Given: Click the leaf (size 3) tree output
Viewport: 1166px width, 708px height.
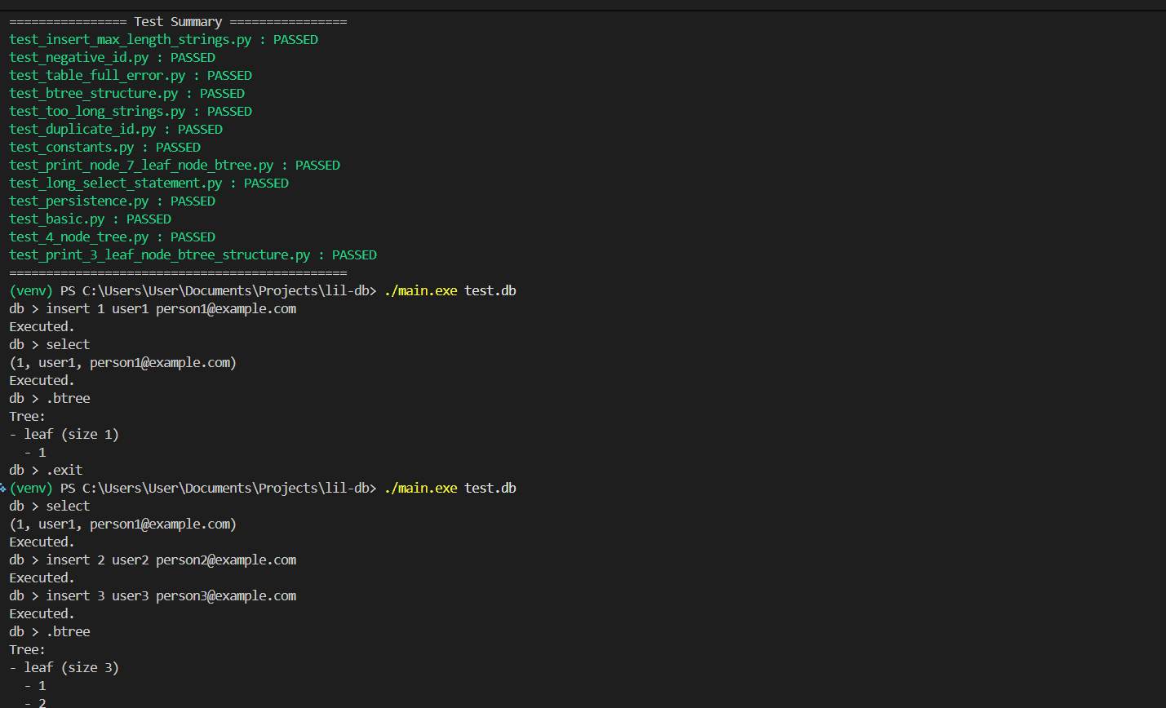Looking at the screenshot, I should click(x=71, y=668).
